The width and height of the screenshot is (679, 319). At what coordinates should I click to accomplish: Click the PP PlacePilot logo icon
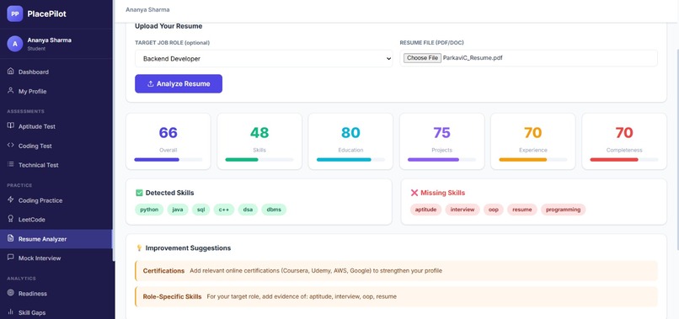[x=14, y=13]
